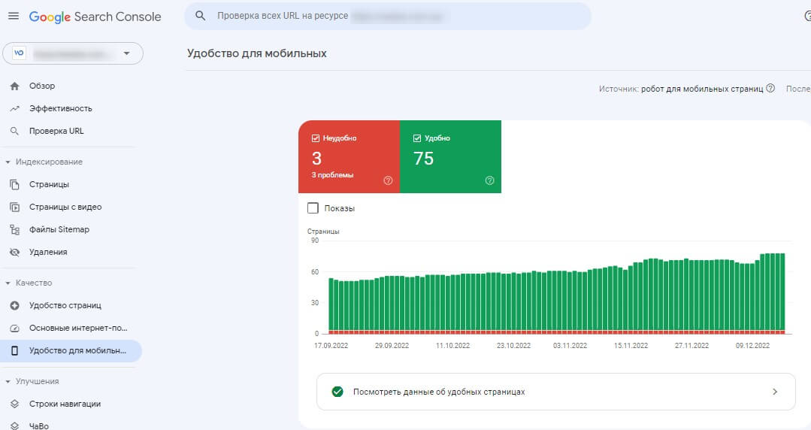Click help icon on red Неудобно card
This screenshot has width=811, height=430.
point(388,180)
